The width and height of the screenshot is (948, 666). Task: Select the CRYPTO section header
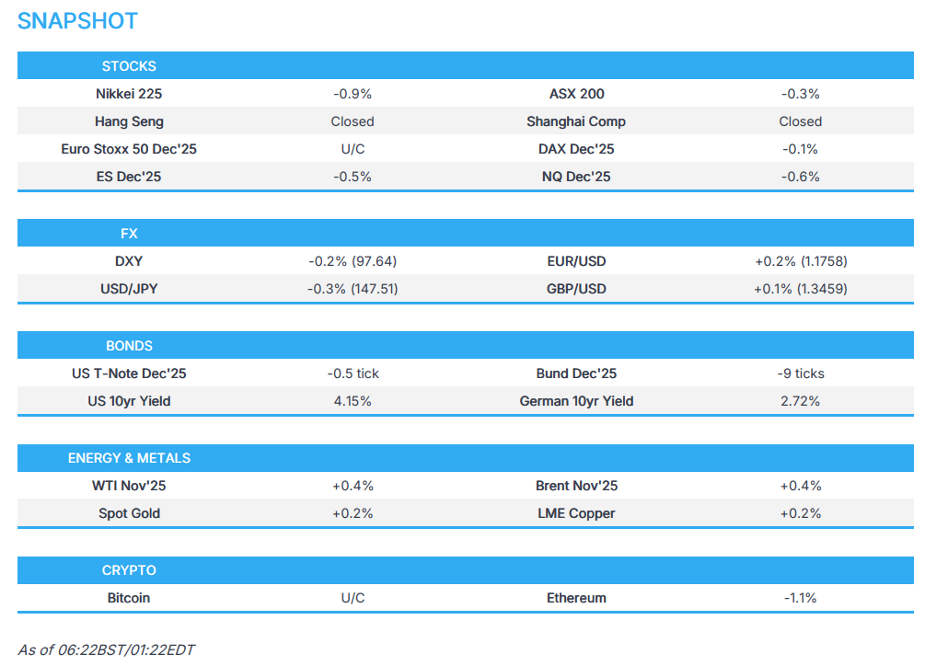click(129, 570)
